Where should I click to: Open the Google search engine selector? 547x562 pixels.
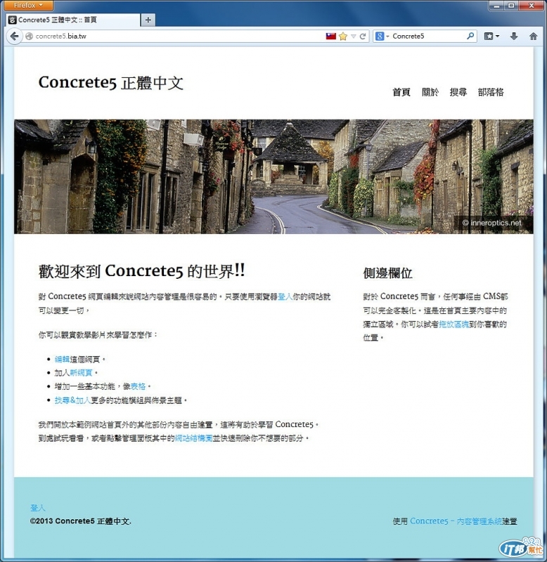click(382, 37)
